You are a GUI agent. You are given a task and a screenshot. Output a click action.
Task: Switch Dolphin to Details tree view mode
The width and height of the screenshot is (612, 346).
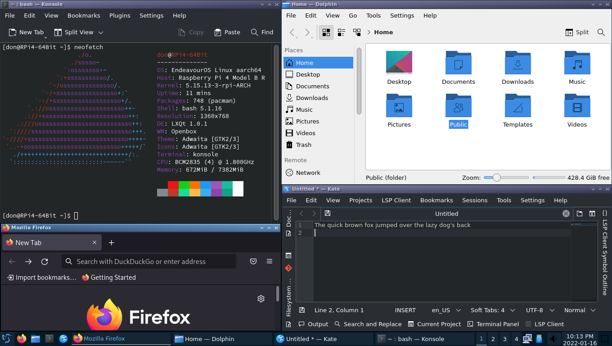(x=357, y=32)
